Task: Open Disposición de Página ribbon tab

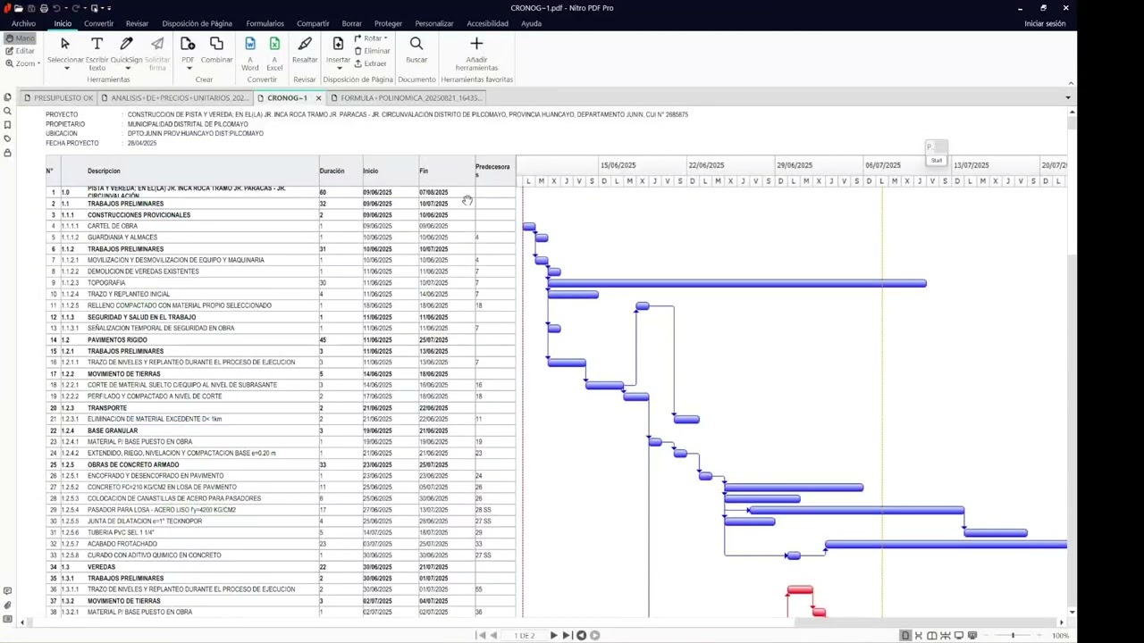Action: [198, 23]
